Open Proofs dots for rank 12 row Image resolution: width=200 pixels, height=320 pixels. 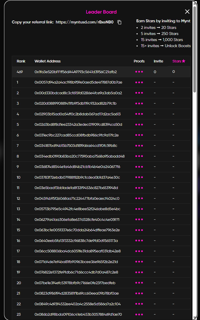[x=139, y=198]
